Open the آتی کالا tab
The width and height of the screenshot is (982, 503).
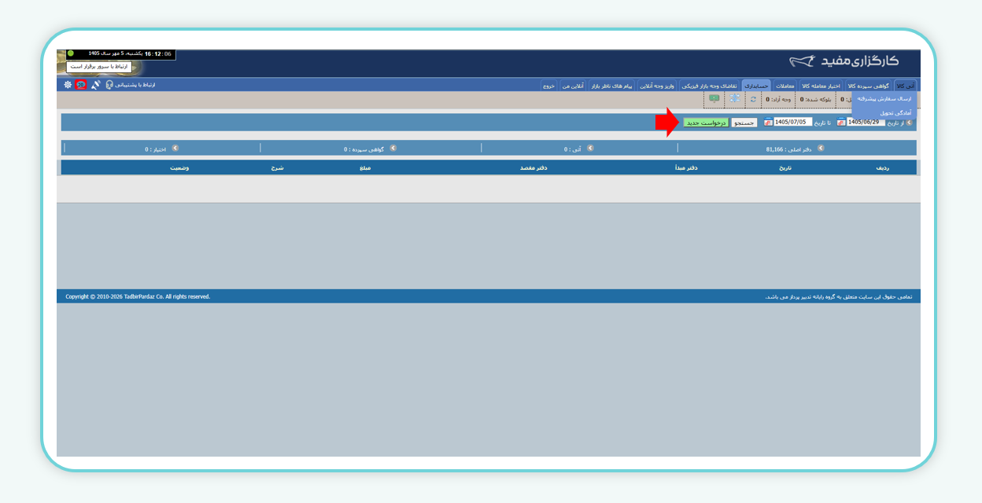(906, 86)
